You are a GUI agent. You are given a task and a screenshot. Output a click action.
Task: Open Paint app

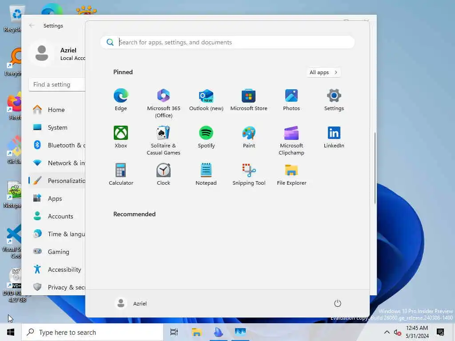click(x=249, y=137)
